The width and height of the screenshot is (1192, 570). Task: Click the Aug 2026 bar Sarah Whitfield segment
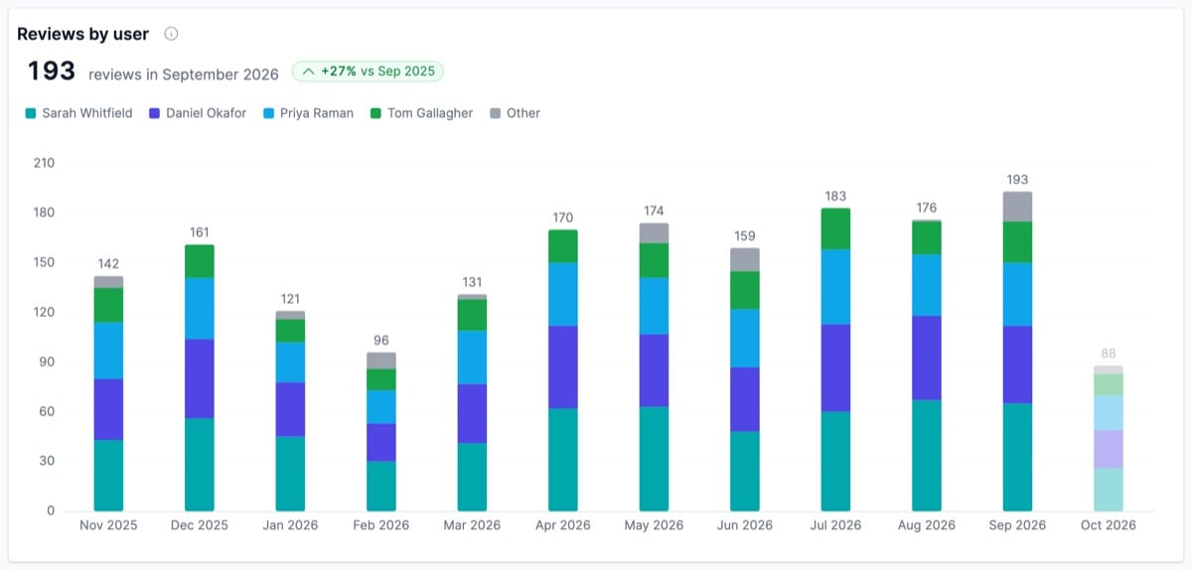[926, 456]
